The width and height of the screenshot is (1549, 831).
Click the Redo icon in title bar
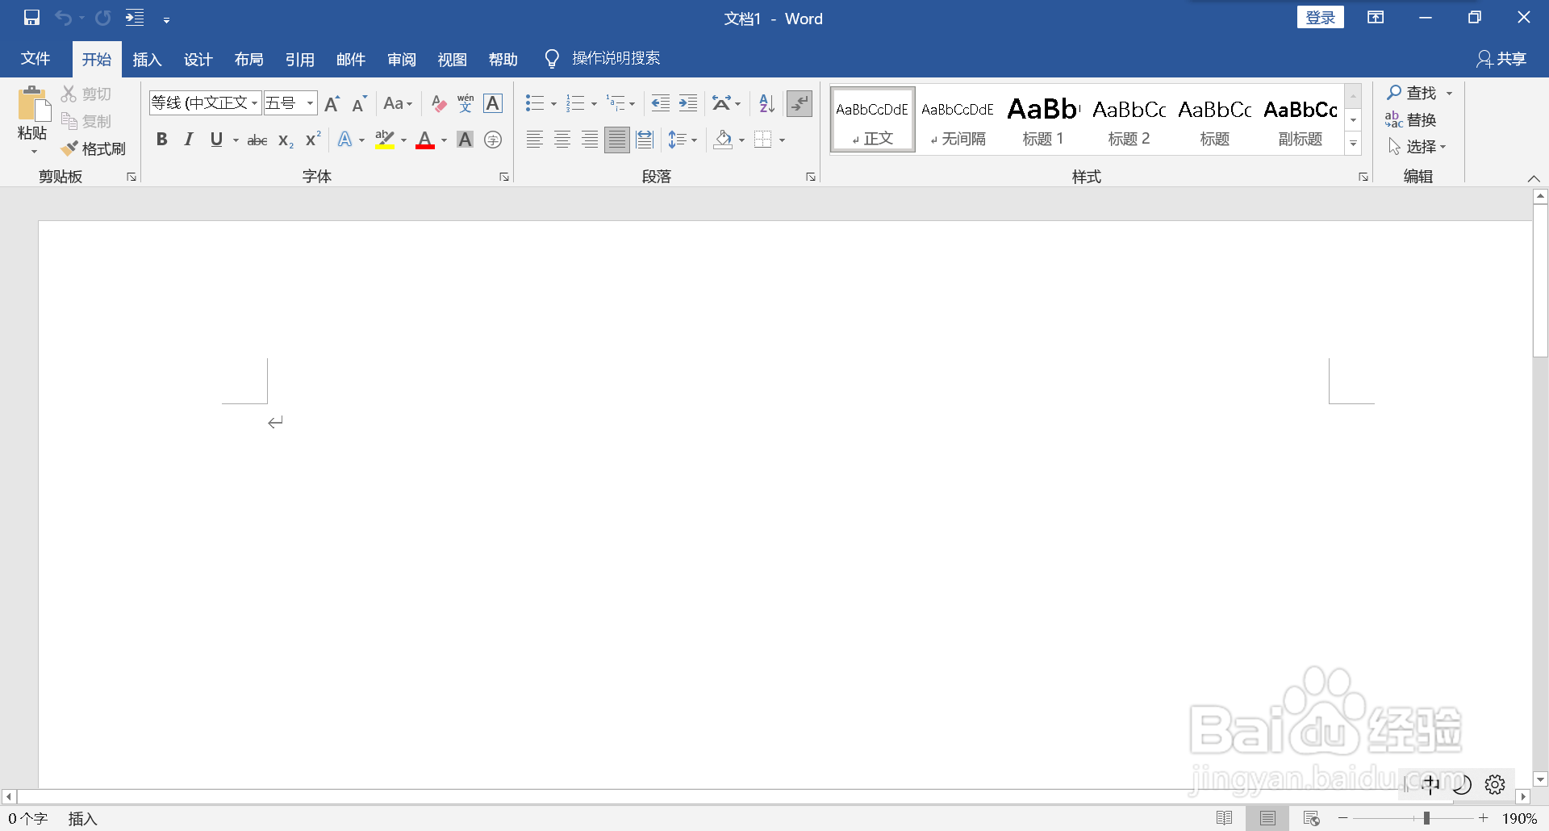point(102,18)
